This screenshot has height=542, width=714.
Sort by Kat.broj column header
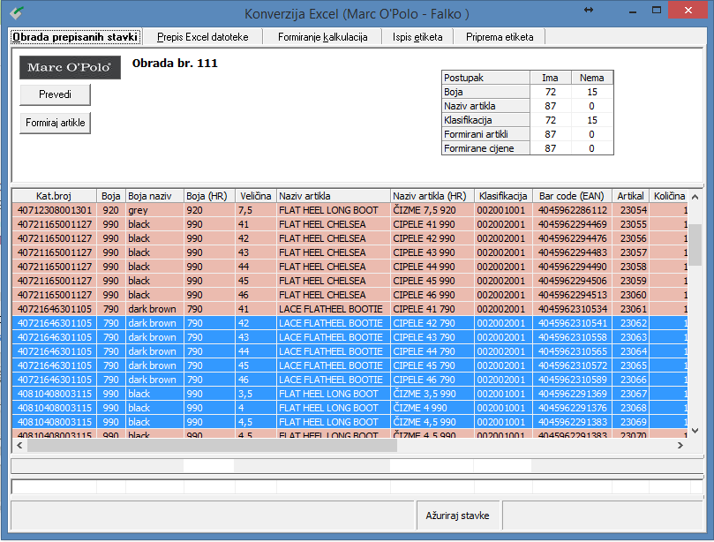[54, 196]
